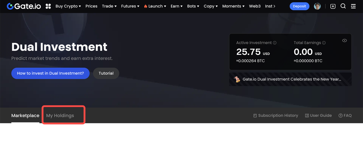This screenshot has height=143, width=363.
Task: Hide balances with the eye icon
Action: point(345,40)
